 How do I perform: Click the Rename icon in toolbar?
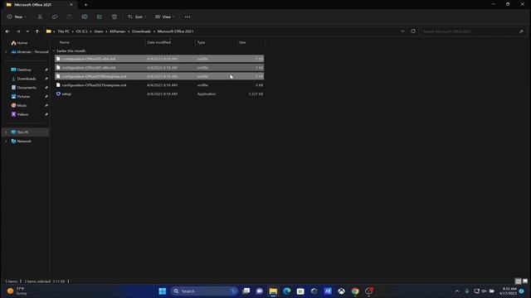click(85, 17)
